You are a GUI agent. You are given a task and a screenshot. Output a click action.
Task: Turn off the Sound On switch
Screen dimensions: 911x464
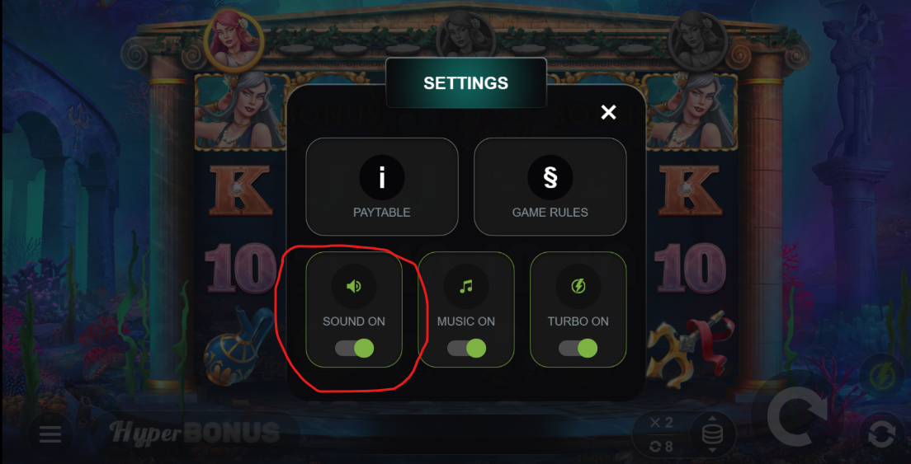click(x=354, y=348)
